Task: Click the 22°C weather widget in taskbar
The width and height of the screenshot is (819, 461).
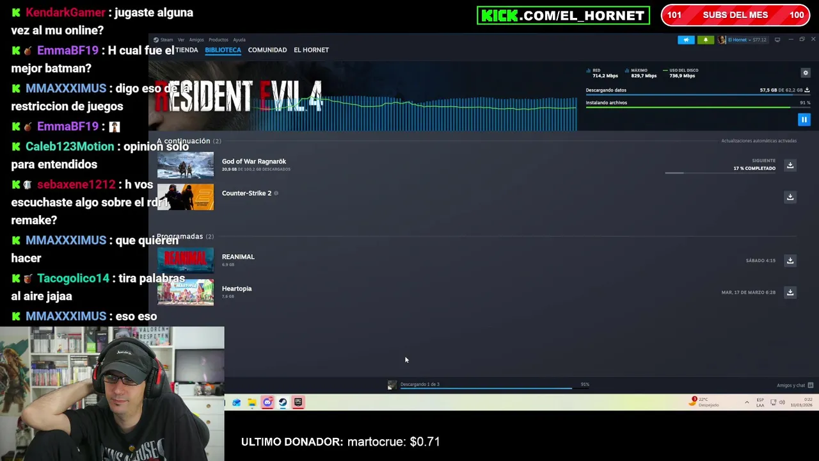Action: pyautogui.click(x=705, y=402)
